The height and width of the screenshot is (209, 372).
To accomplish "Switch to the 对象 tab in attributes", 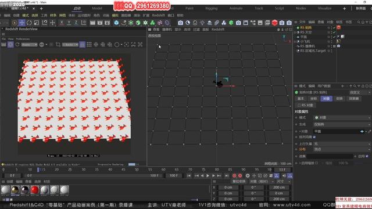I will pyautogui.click(x=326, y=99).
